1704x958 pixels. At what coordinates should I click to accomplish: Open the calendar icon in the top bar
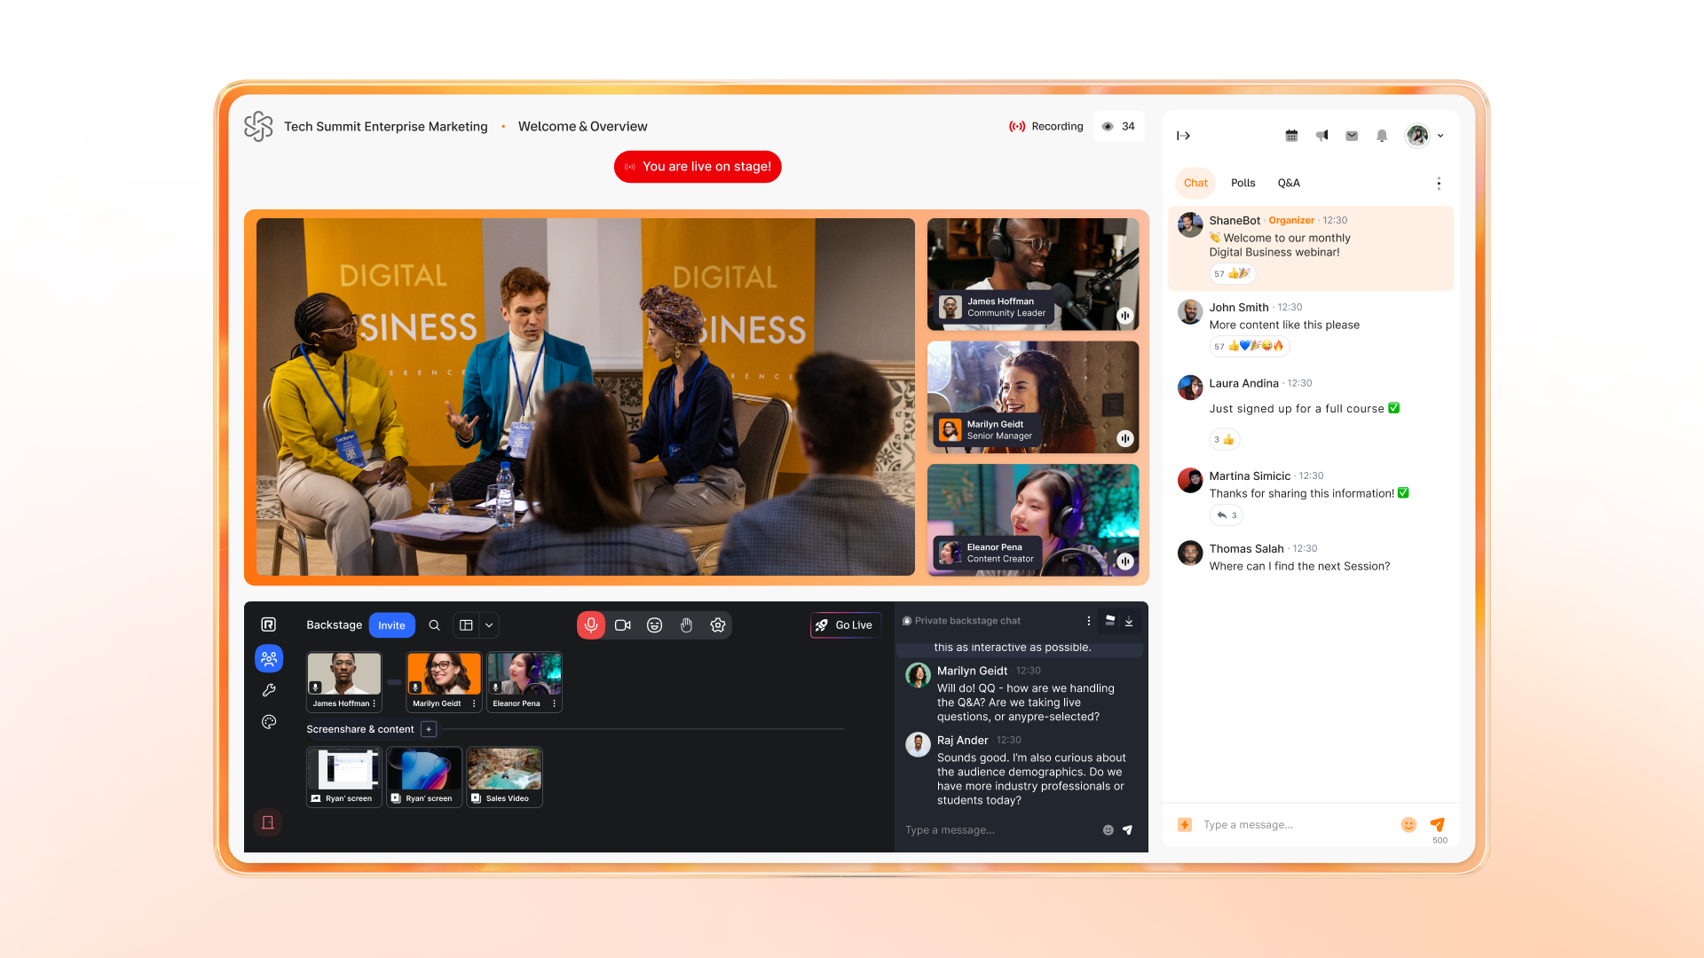point(1291,136)
